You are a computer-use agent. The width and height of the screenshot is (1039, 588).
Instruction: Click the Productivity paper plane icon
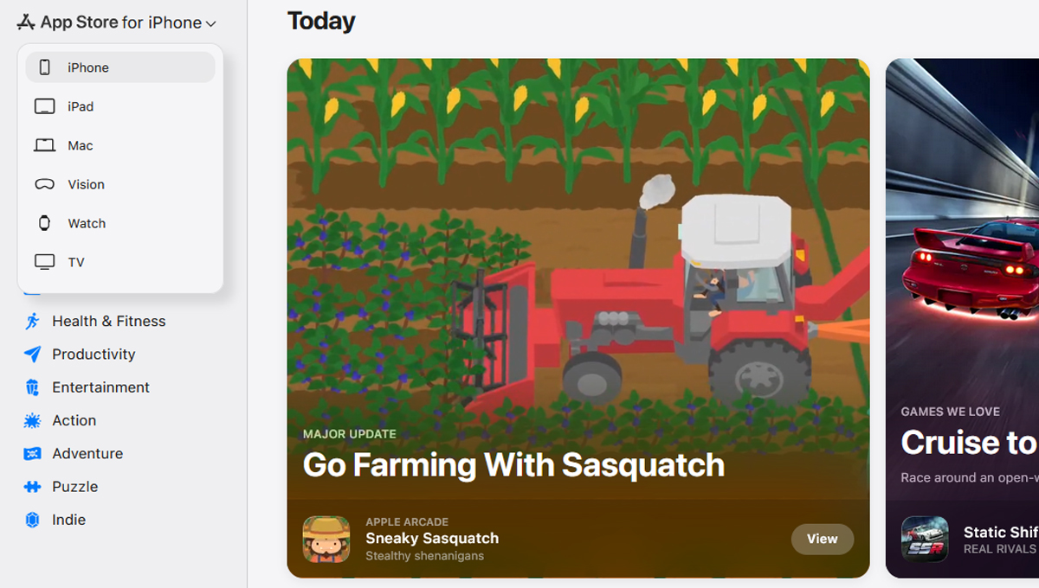(x=33, y=355)
